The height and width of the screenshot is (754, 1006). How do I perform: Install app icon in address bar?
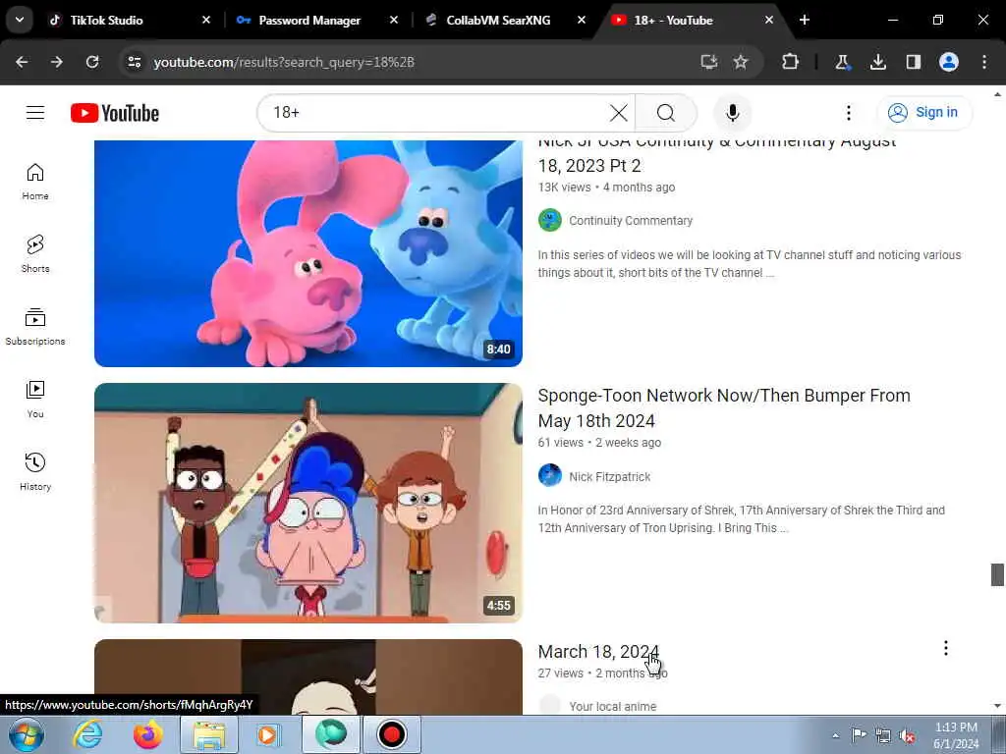click(708, 62)
